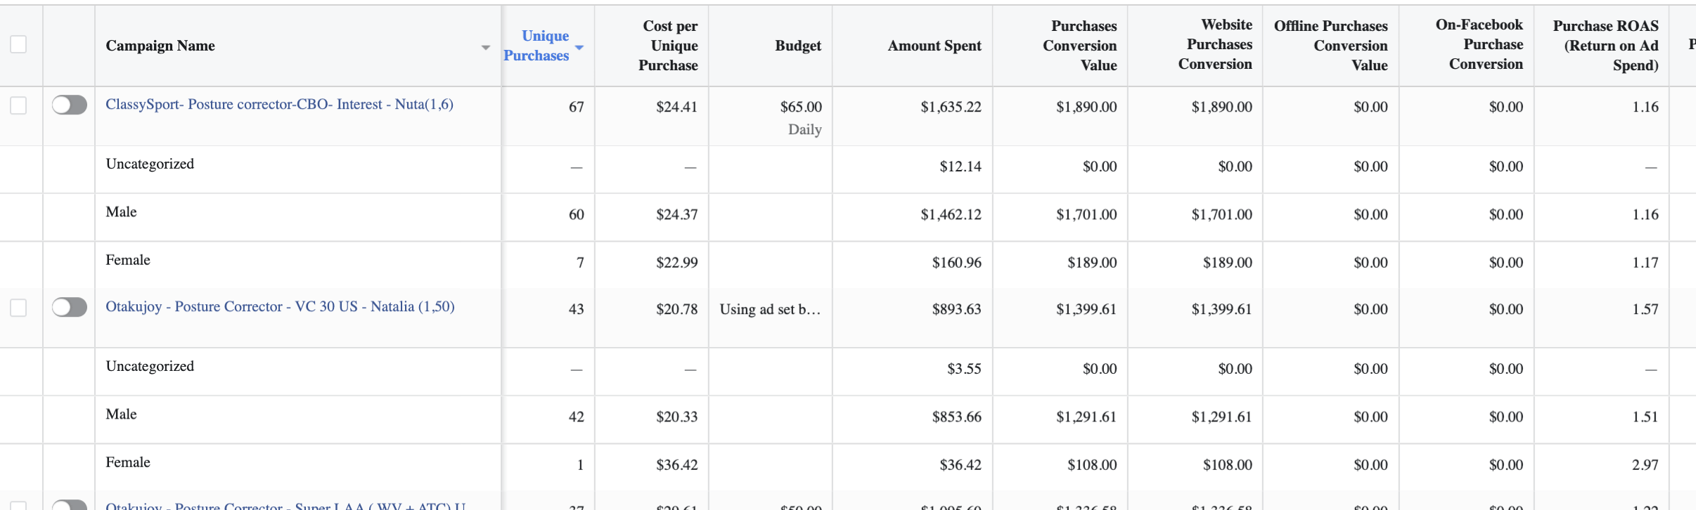Sort by Unique Purchases column header
The height and width of the screenshot is (510, 1696).
(537, 46)
